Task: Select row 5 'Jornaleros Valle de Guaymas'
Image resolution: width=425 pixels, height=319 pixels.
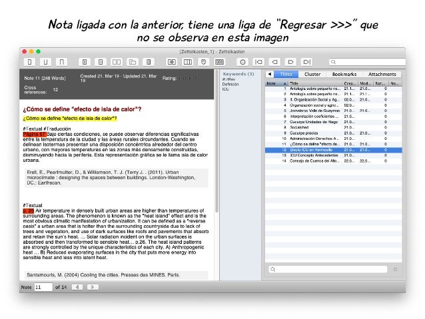Action: click(x=333, y=111)
